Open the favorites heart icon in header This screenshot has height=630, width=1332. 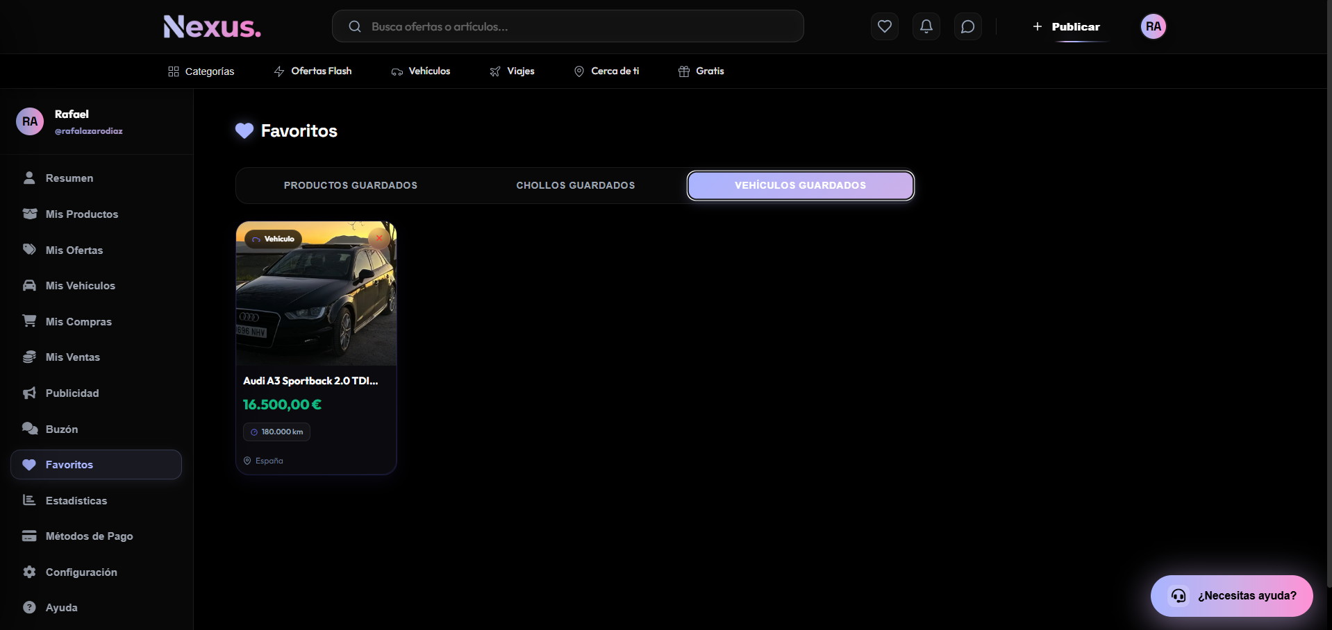click(x=884, y=26)
